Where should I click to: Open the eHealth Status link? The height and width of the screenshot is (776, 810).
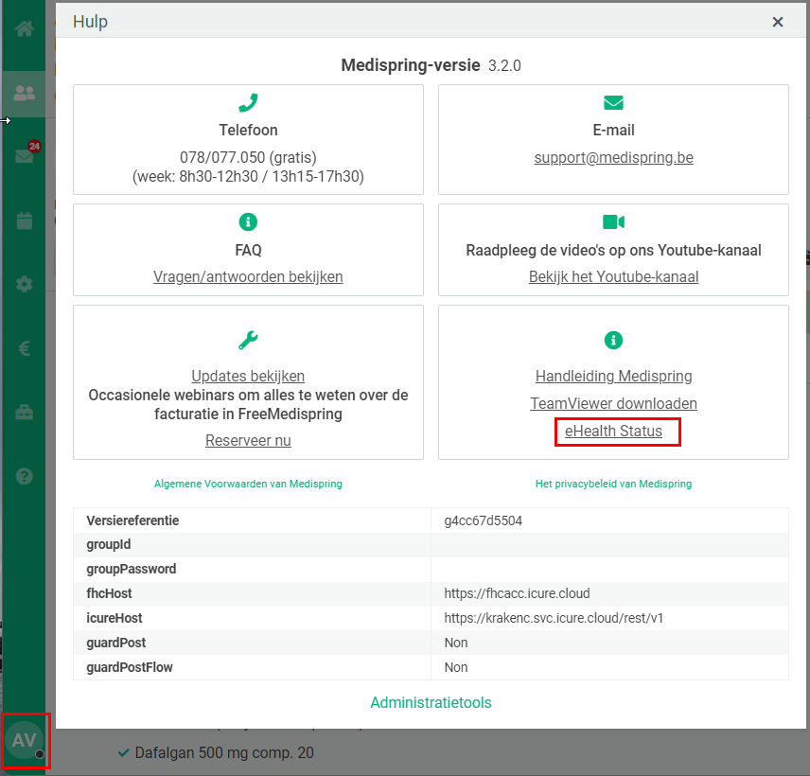(x=613, y=431)
